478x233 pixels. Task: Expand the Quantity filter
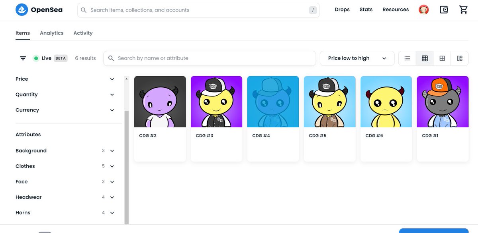[x=65, y=94]
